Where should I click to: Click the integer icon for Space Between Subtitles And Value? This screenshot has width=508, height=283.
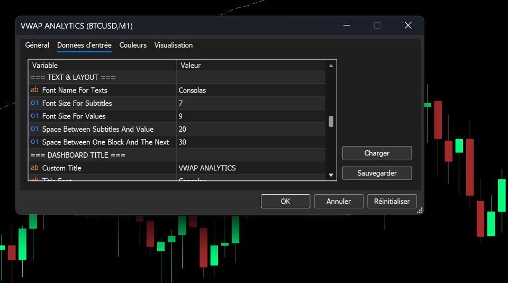click(34, 129)
